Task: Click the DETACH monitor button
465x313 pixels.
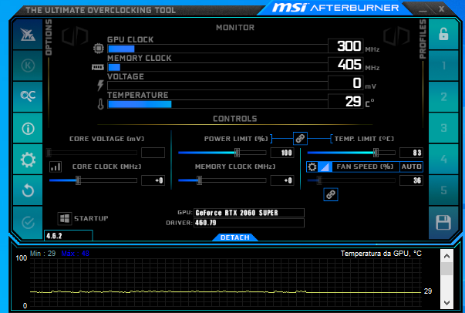Action: (235, 237)
